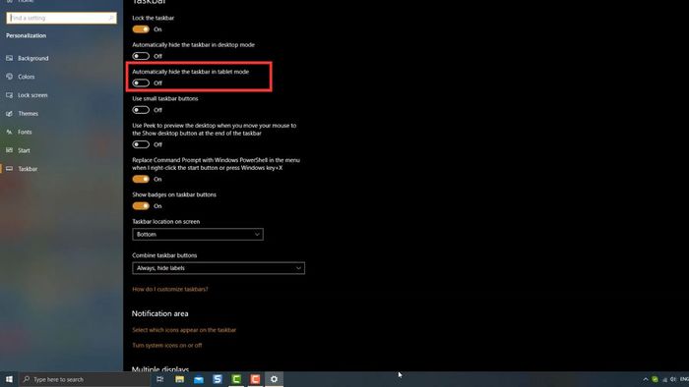Turn off Lock the taskbar
Image resolution: width=689 pixels, height=387 pixels.
(141, 29)
